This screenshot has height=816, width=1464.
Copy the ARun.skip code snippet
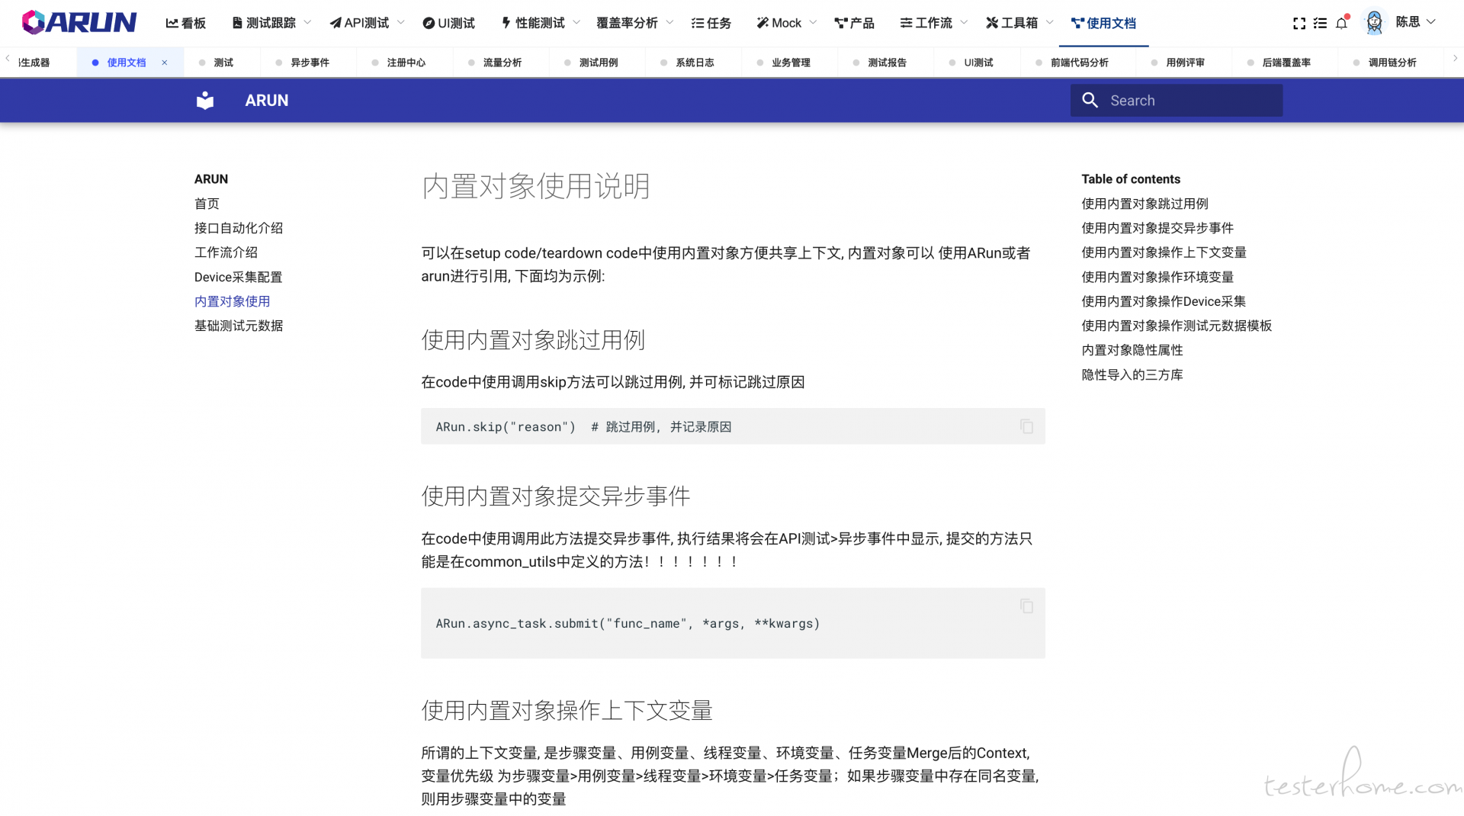click(1026, 426)
